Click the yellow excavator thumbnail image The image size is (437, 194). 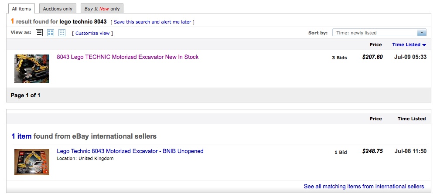click(x=32, y=68)
